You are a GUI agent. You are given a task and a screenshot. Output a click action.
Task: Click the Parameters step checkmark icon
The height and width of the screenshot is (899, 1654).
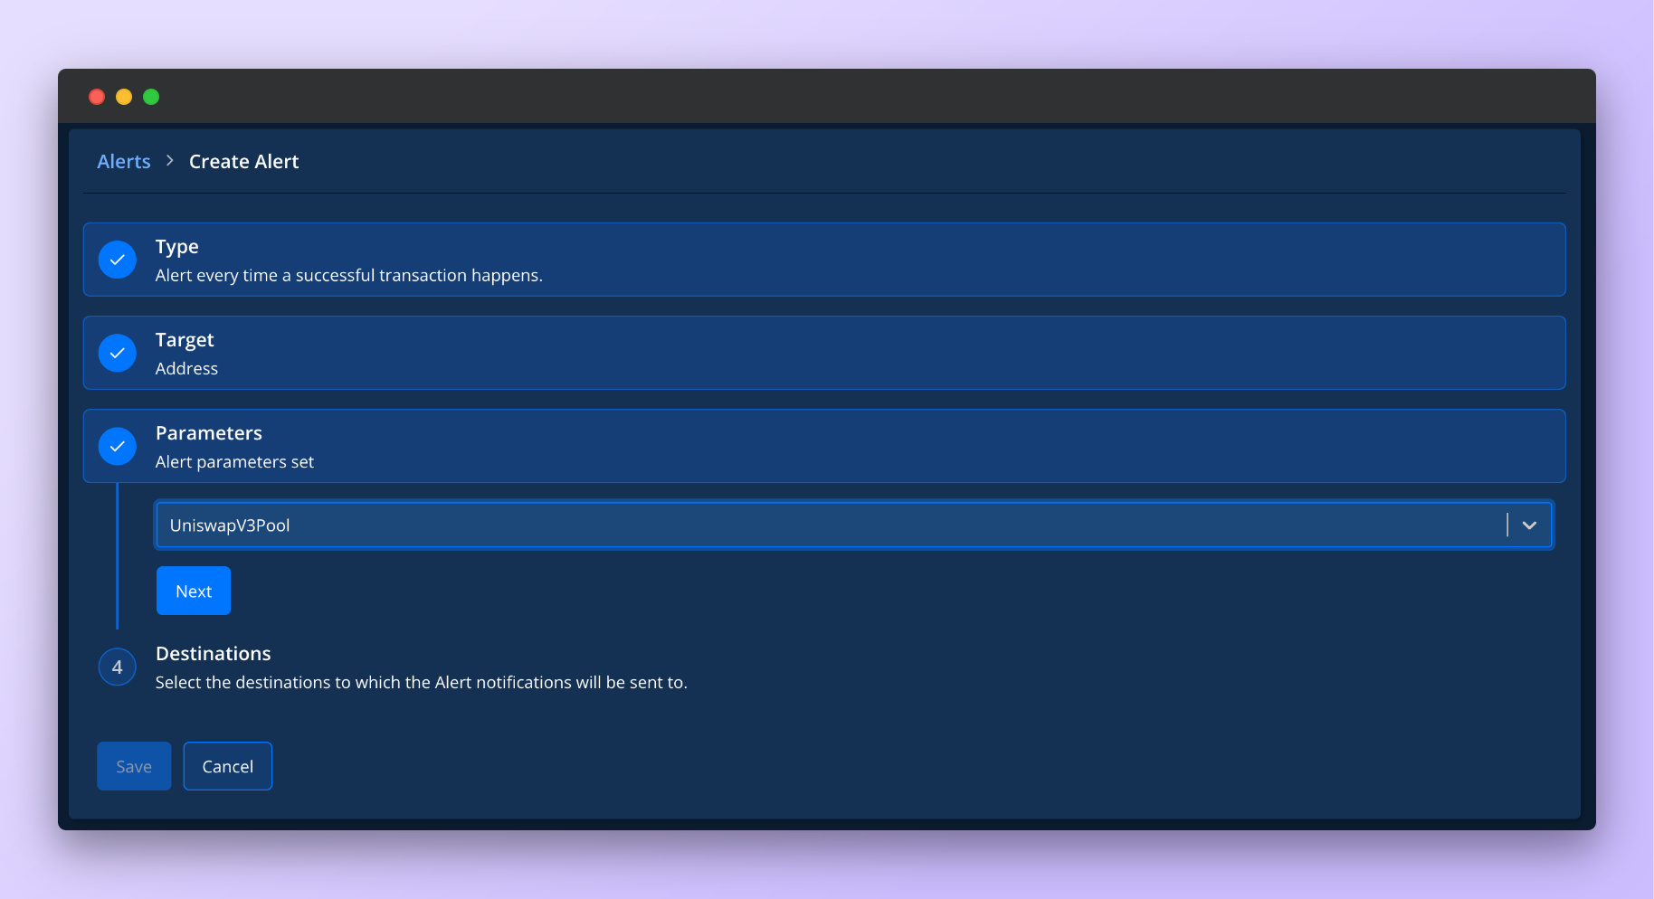coord(117,446)
